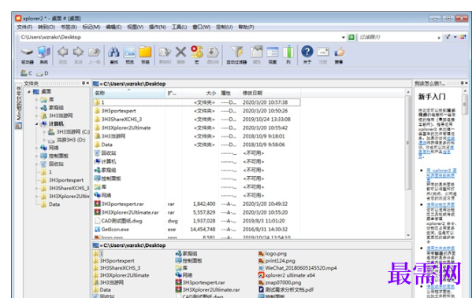
Task: Expand the (D:) drive tree node
Action: 44,140
